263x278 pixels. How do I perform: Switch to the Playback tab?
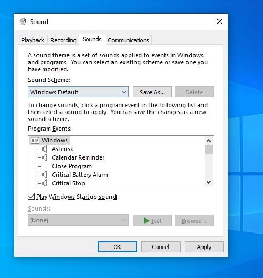click(33, 40)
